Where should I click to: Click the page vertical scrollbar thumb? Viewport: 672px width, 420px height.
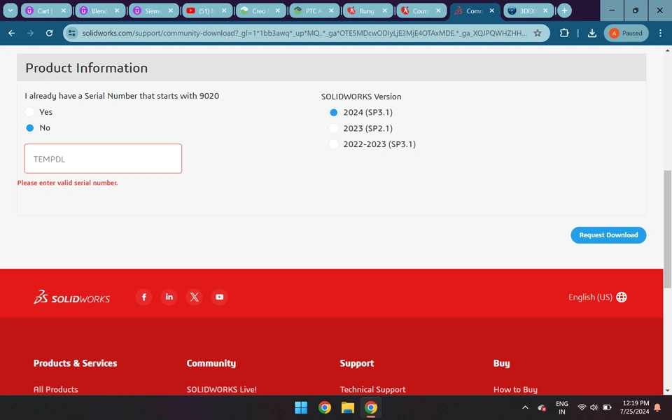point(667,229)
